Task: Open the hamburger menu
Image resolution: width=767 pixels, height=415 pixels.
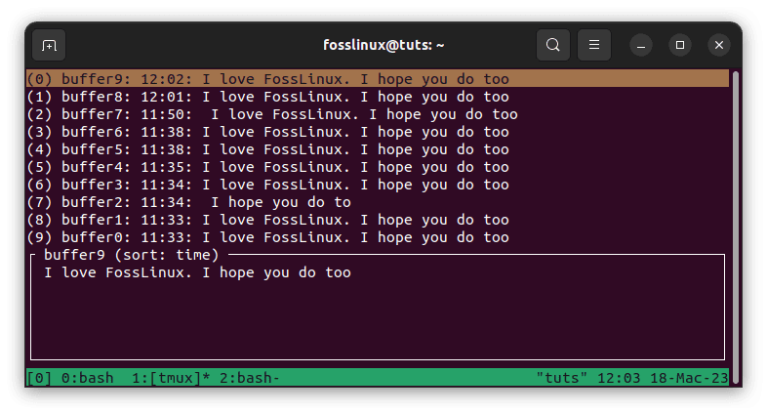Action: [x=594, y=45]
